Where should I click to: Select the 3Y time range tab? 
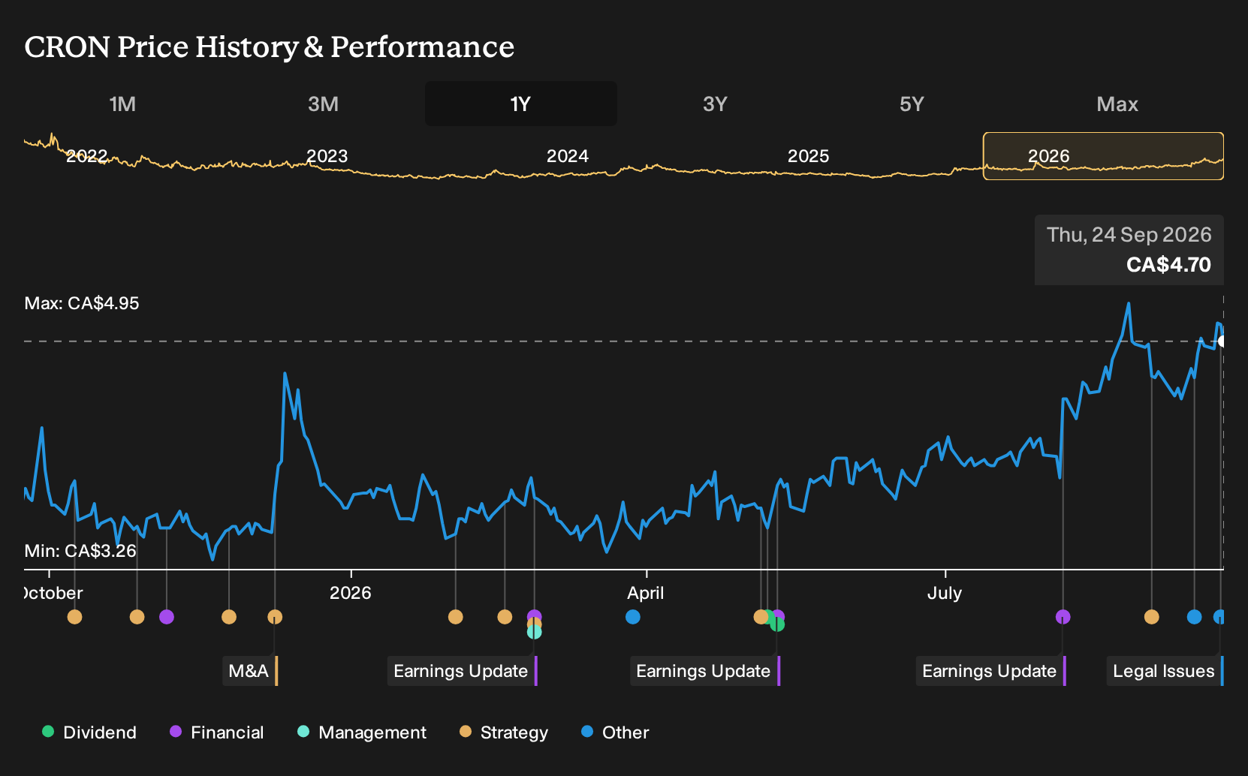click(715, 104)
